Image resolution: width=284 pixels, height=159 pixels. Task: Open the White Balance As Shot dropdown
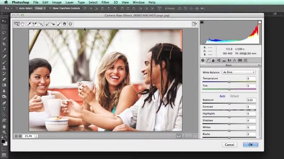[x=239, y=72]
